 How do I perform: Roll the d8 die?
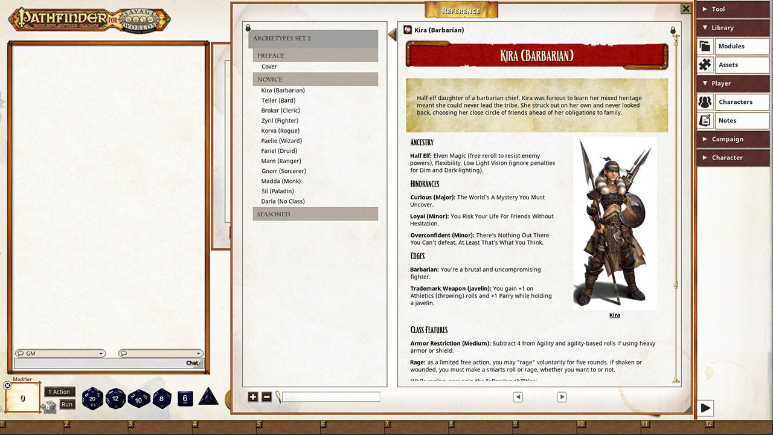coord(163,399)
